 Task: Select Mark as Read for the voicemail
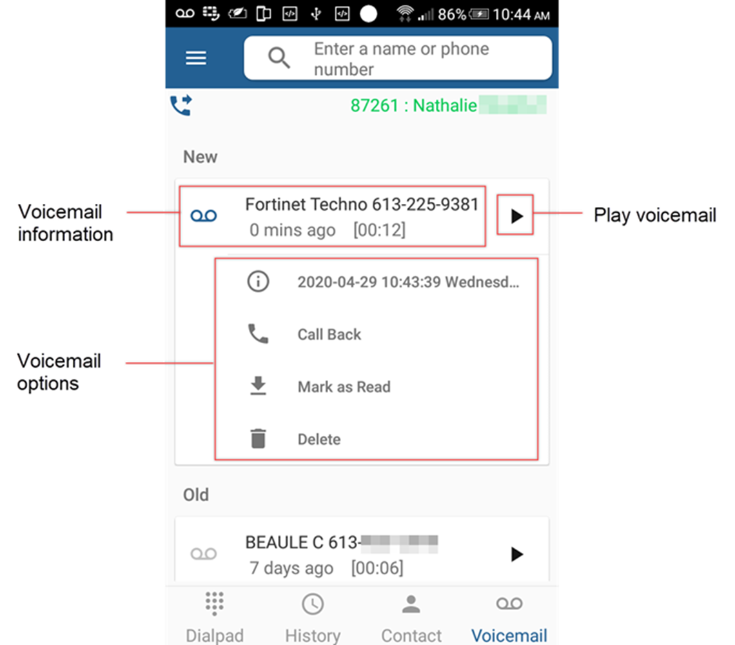pyautogui.click(x=344, y=386)
